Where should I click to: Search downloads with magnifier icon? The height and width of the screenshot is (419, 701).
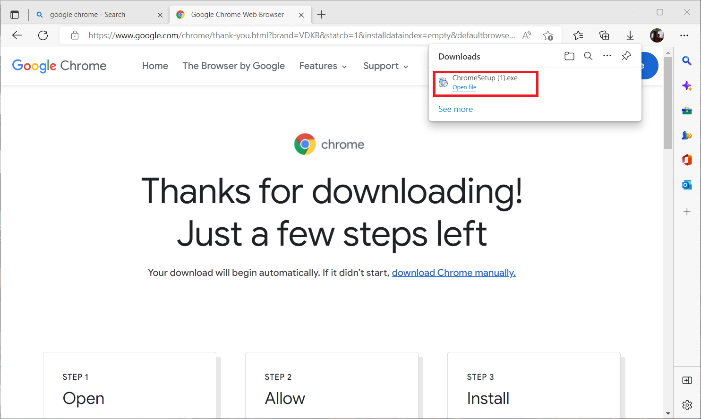[588, 56]
